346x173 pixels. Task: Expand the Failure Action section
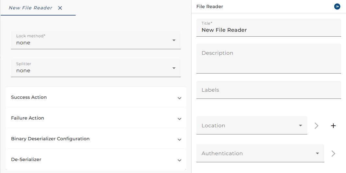[x=96, y=118]
